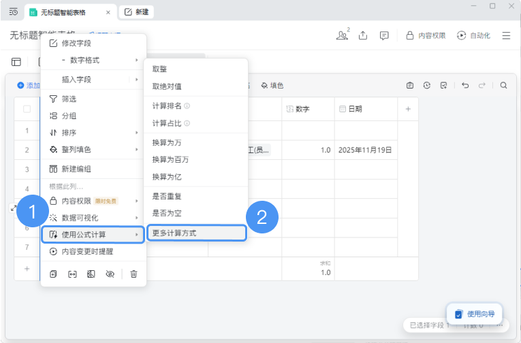Select 修改字段 in the context menu
The image size is (521, 343).
point(93,43)
